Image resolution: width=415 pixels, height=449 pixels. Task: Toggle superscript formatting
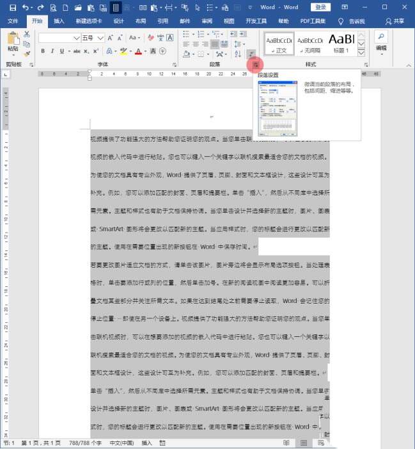(x=96, y=51)
